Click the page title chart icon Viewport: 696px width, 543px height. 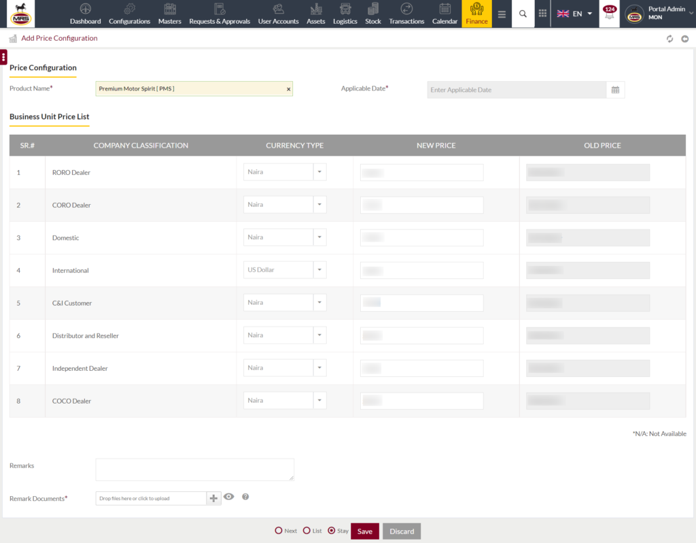click(x=13, y=39)
